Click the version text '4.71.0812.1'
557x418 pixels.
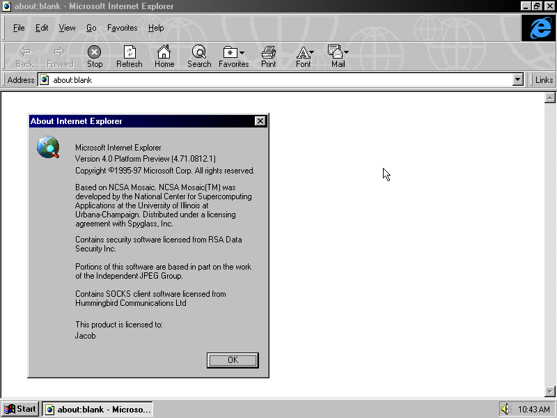tap(194, 159)
